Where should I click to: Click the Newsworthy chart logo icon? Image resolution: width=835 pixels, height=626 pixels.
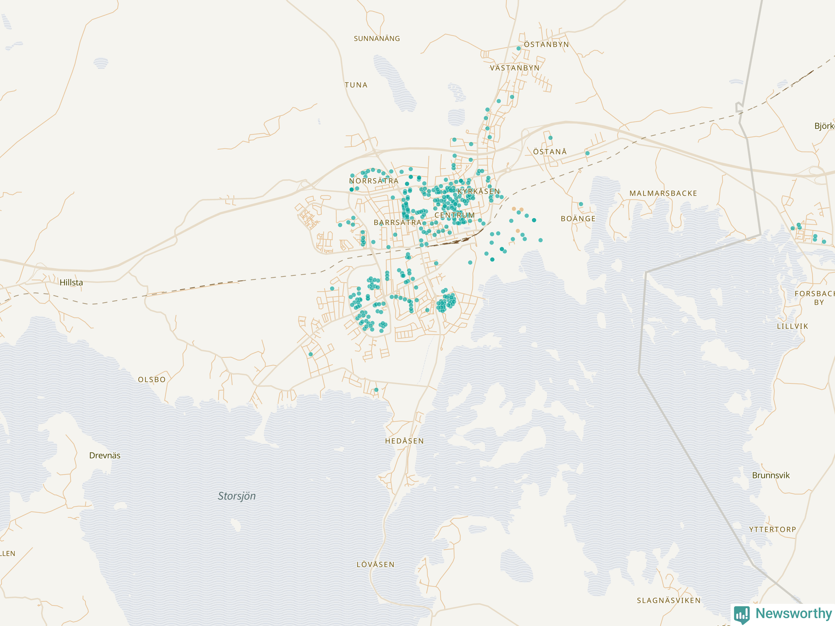point(742,614)
